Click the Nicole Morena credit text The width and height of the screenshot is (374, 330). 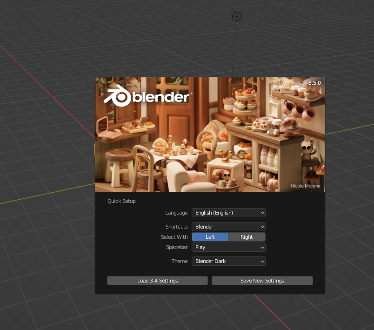[305, 186]
